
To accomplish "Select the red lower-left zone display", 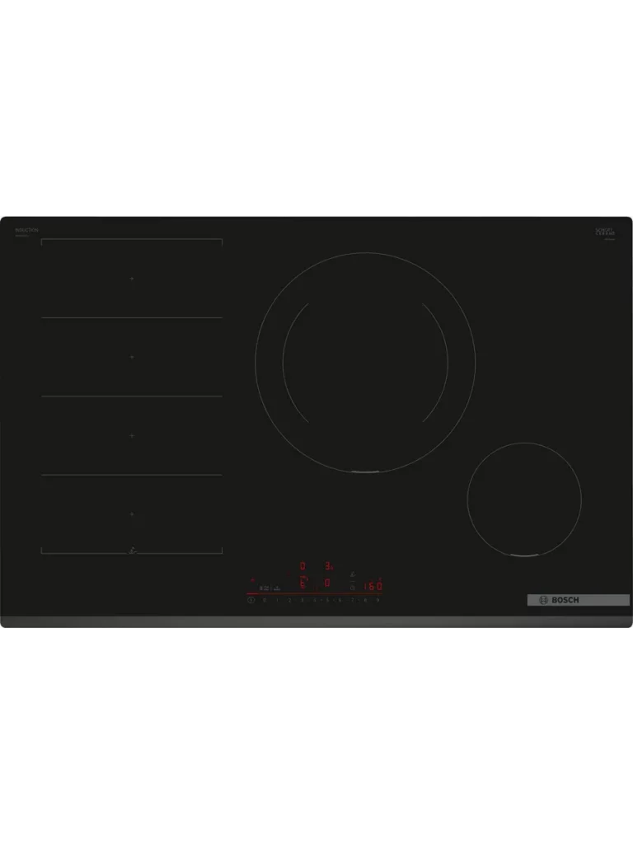I will 302,584.
